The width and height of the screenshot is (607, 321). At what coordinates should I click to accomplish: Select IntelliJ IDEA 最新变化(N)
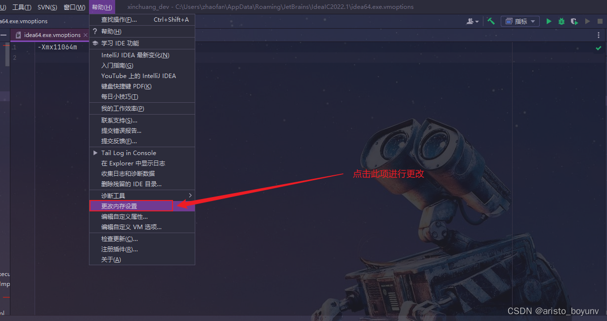142,55
